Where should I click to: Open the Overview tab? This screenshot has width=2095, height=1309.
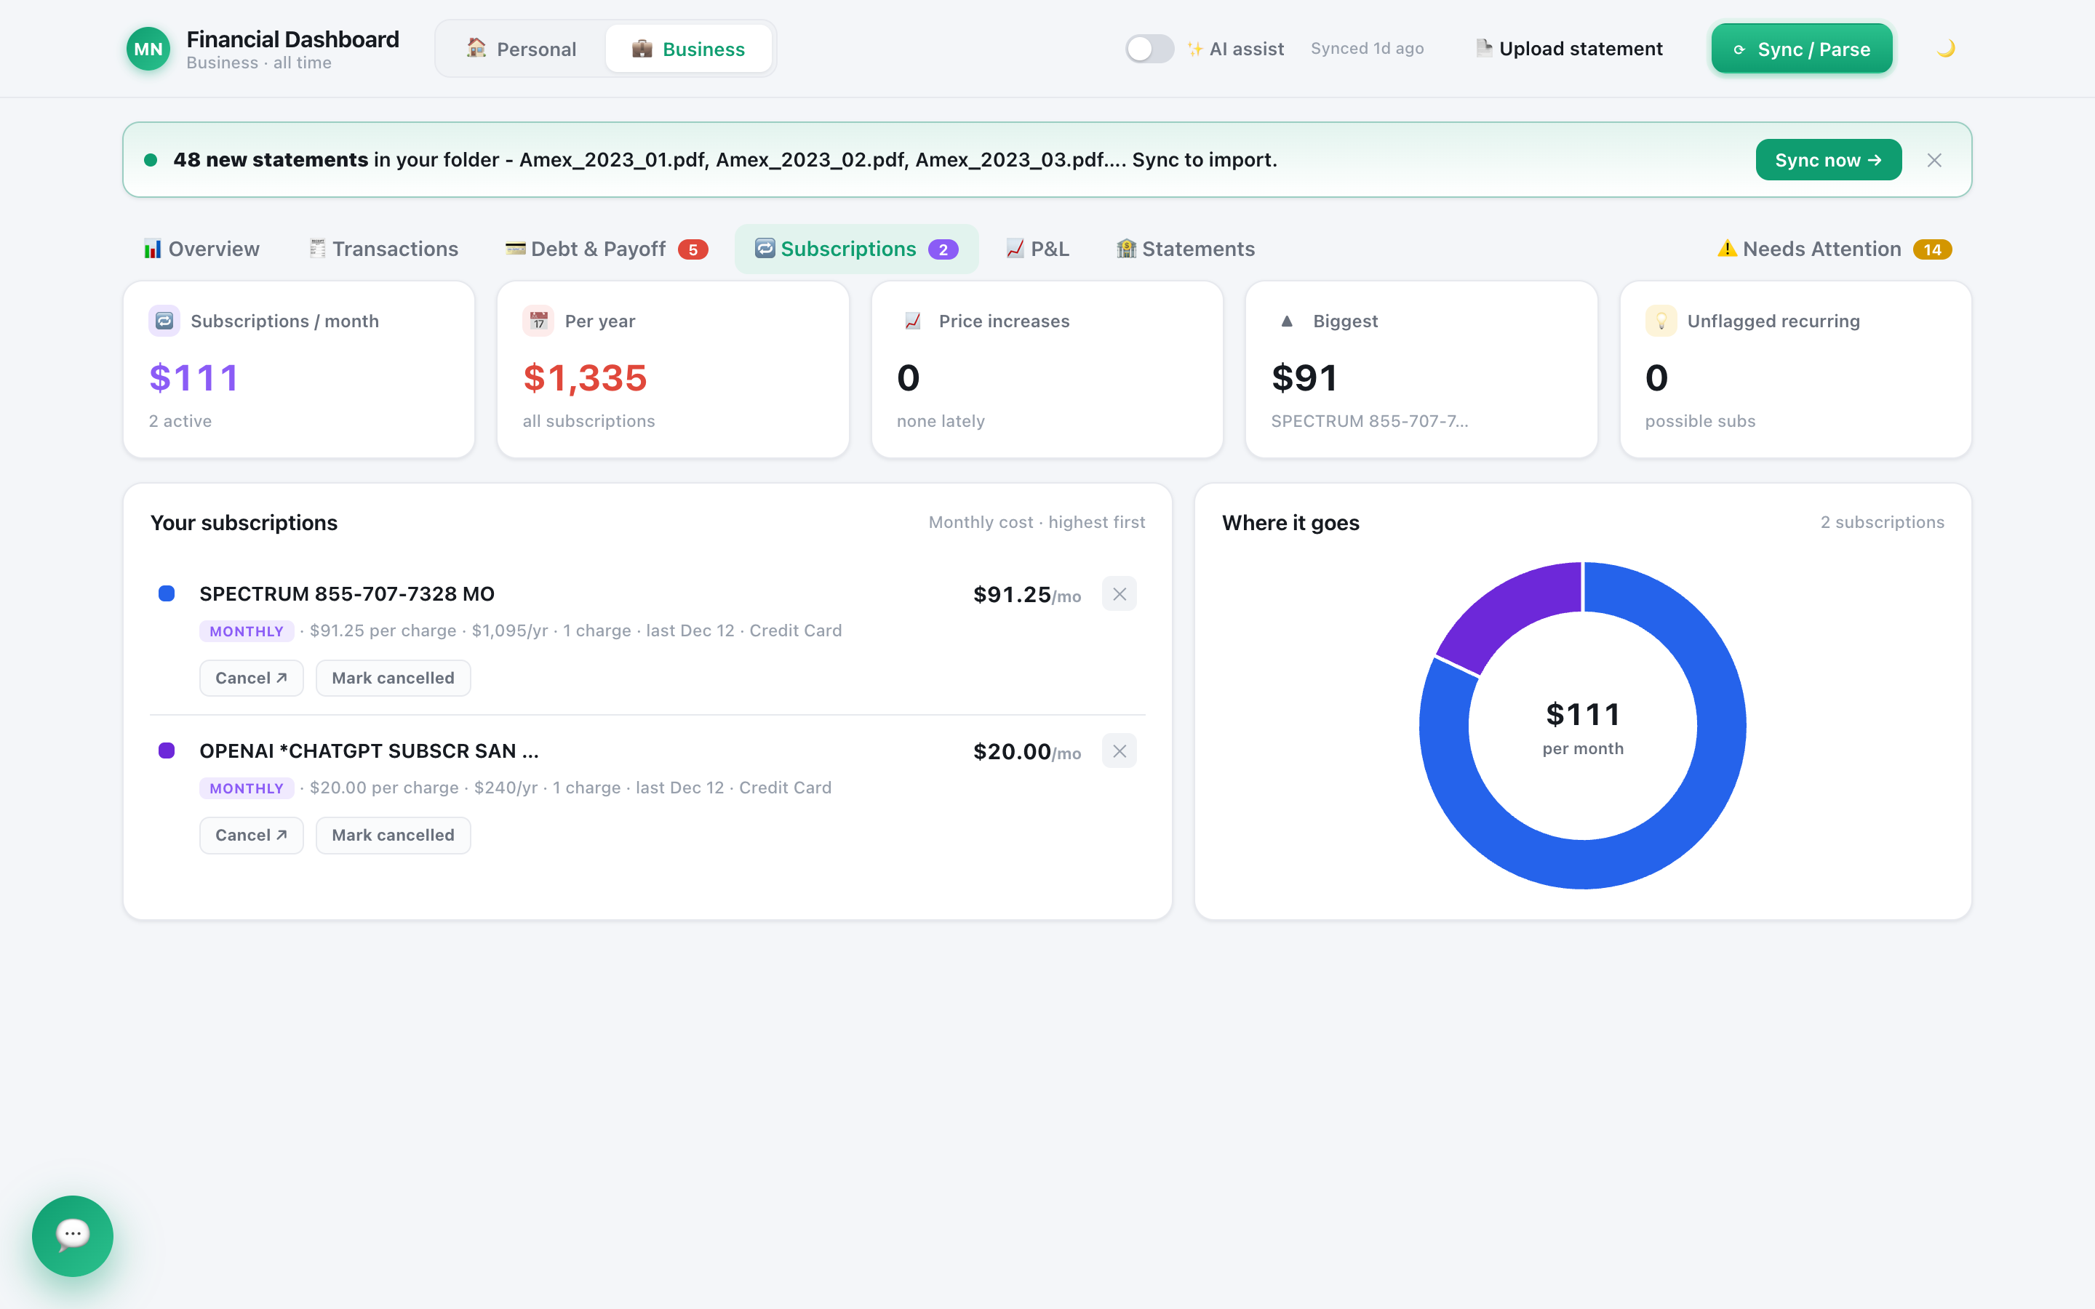click(x=201, y=249)
